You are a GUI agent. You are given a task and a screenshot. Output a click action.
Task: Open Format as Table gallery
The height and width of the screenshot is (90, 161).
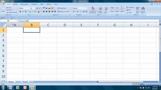tap(100, 10)
